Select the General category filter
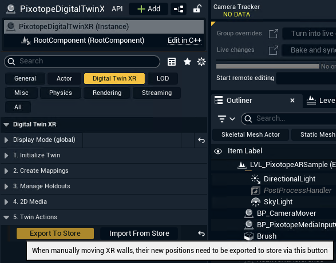This screenshot has width=336, height=263. pos(25,78)
